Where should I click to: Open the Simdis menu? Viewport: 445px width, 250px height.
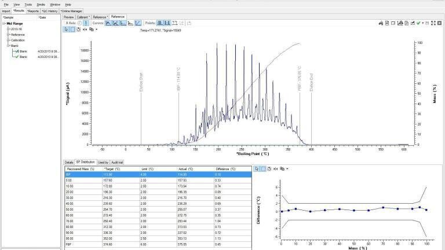pos(41,5)
